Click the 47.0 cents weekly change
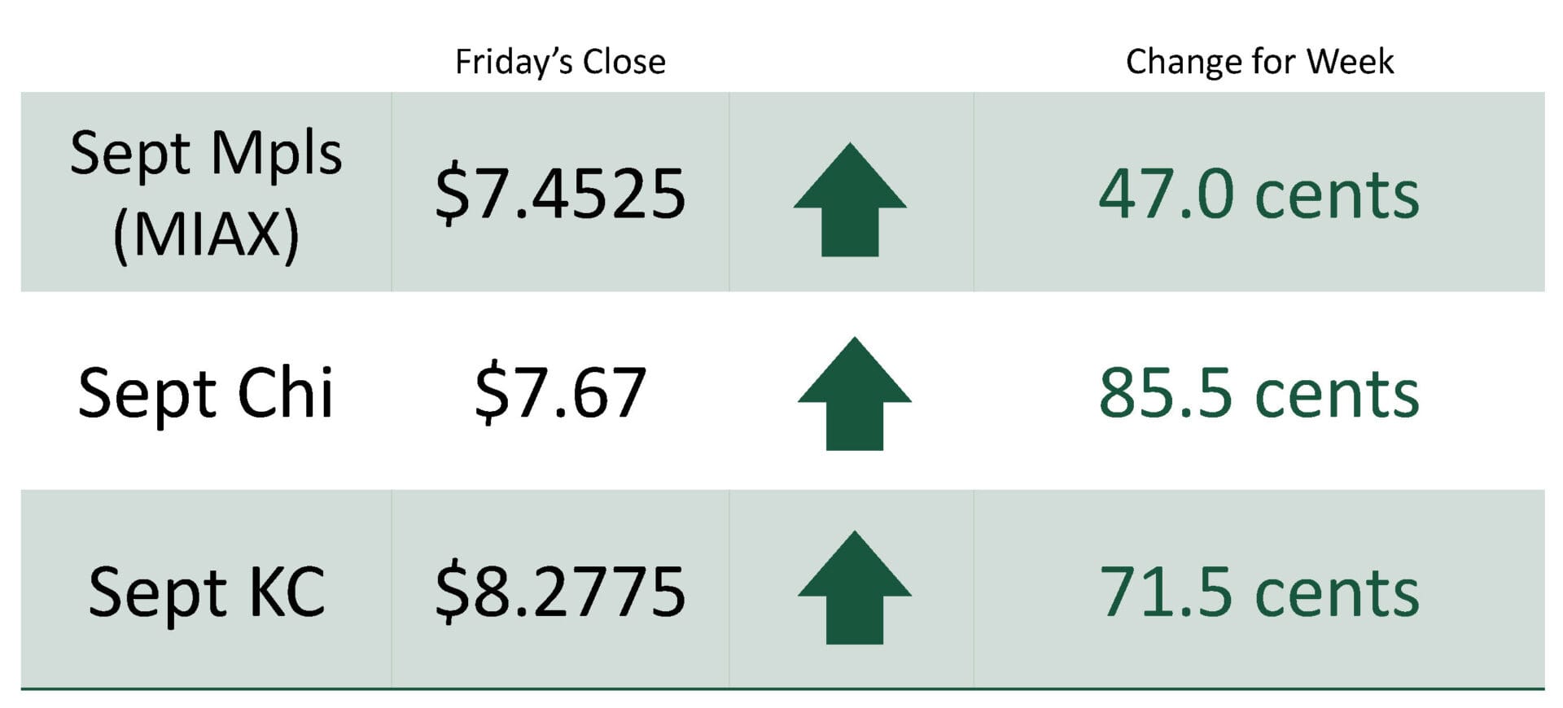This screenshot has width=1563, height=708. click(x=1259, y=194)
